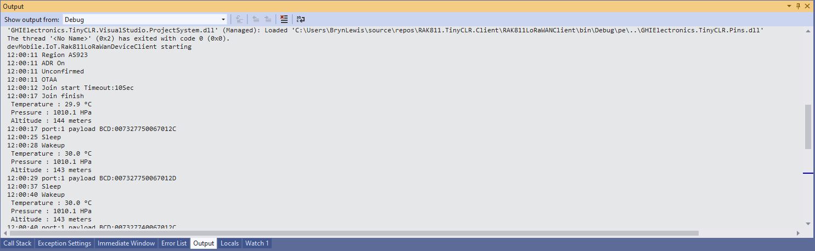Image resolution: width=815 pixels, height=251 pixels.
Task: Switch to the Watch 1 tab
Action: [256, 243]
